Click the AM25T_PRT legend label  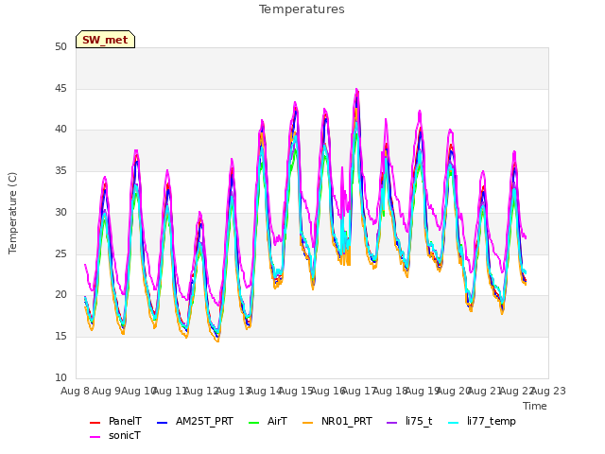pyautogui.click(x=204, y=421)
